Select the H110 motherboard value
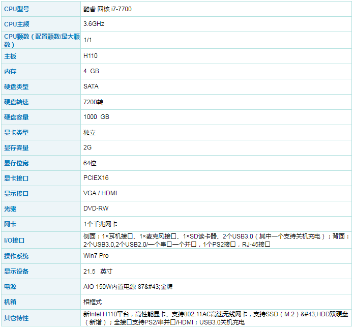Screen dimensions: 354x329 [91, 56]
